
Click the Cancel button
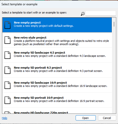point(107,118)
